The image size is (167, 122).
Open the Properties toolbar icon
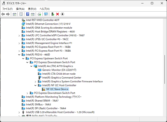[21, 14]
